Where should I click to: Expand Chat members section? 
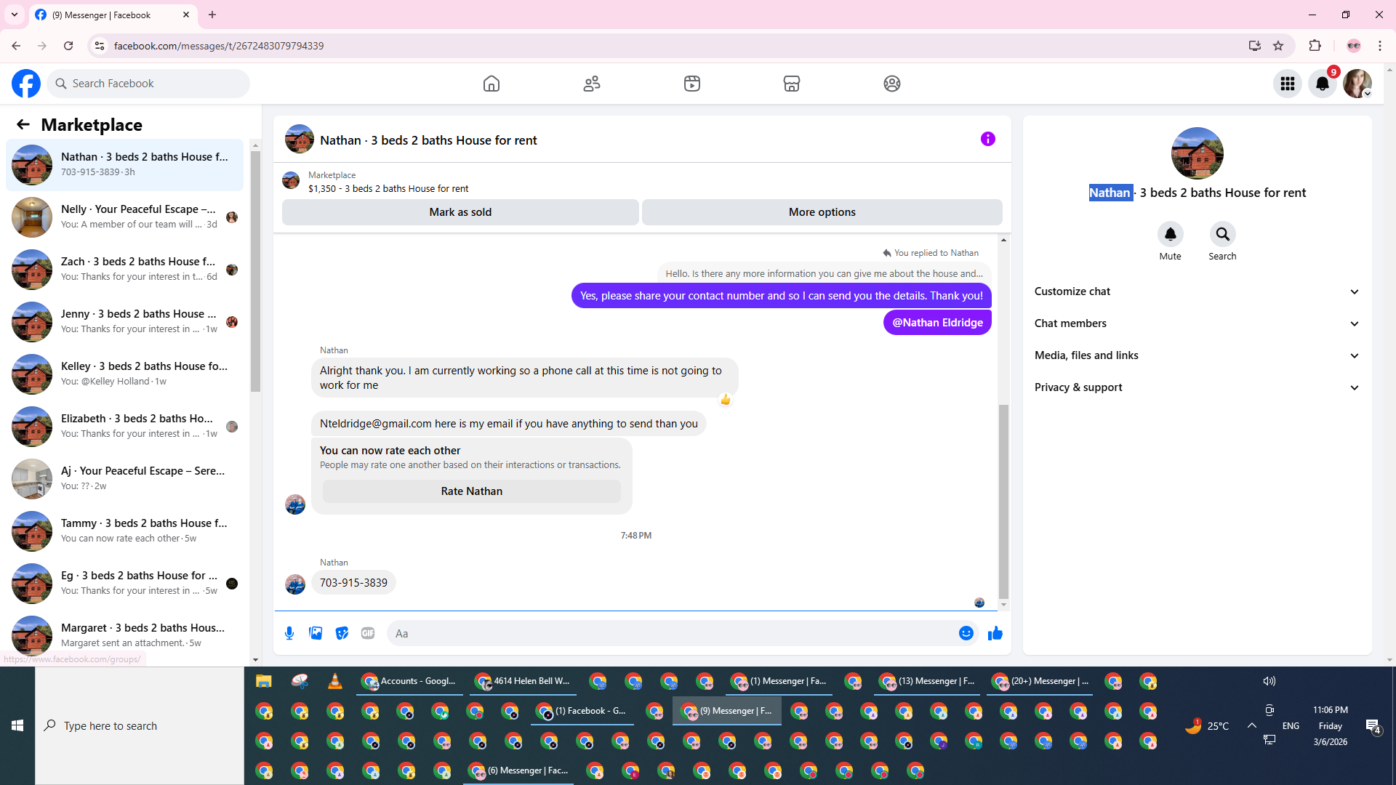tap(1196, 323)
